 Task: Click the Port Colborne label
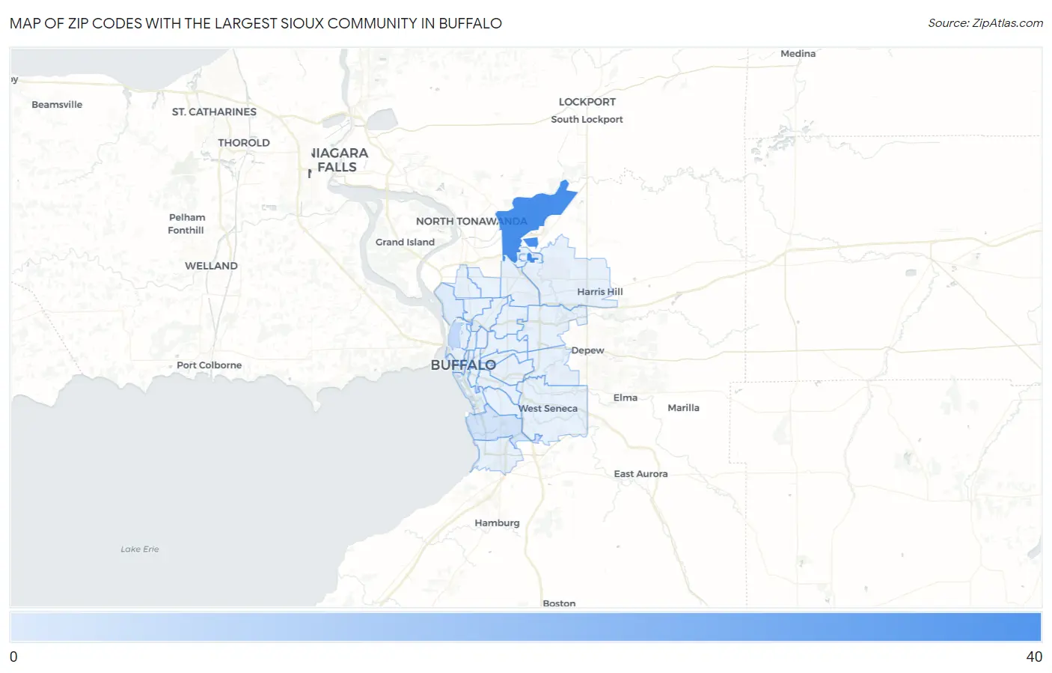(x=210, y=365)
